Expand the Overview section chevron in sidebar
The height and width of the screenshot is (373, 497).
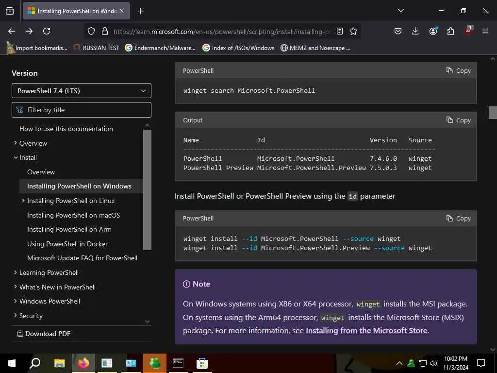pyautogui.click(x=15, y=143)
